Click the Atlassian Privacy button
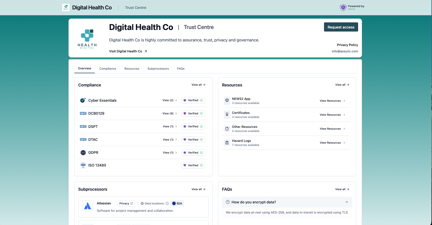Image resolution: width=432 pixels, height=225 pixels. point(126,203)
